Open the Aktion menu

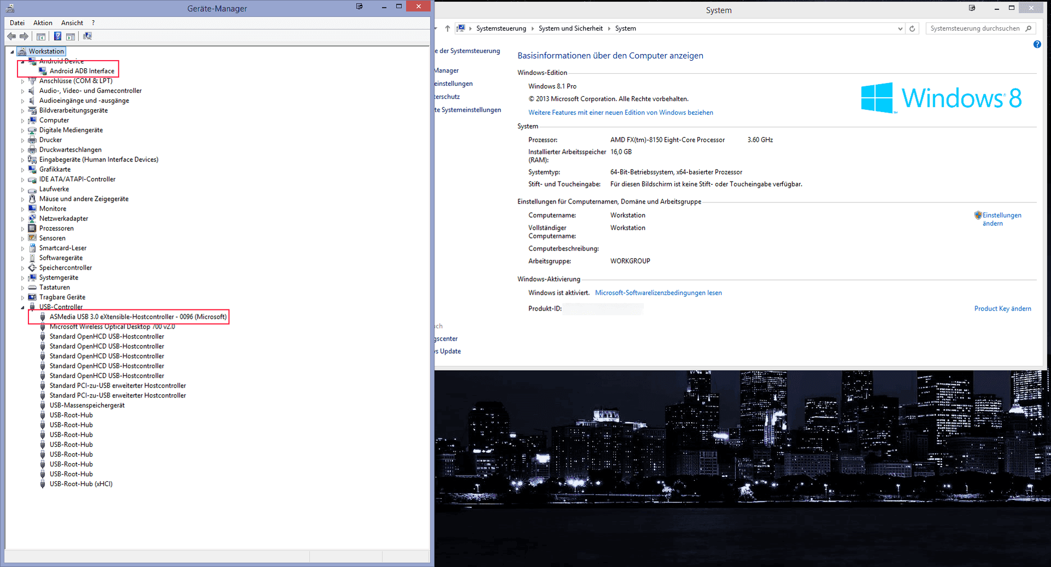click(43, 23)
